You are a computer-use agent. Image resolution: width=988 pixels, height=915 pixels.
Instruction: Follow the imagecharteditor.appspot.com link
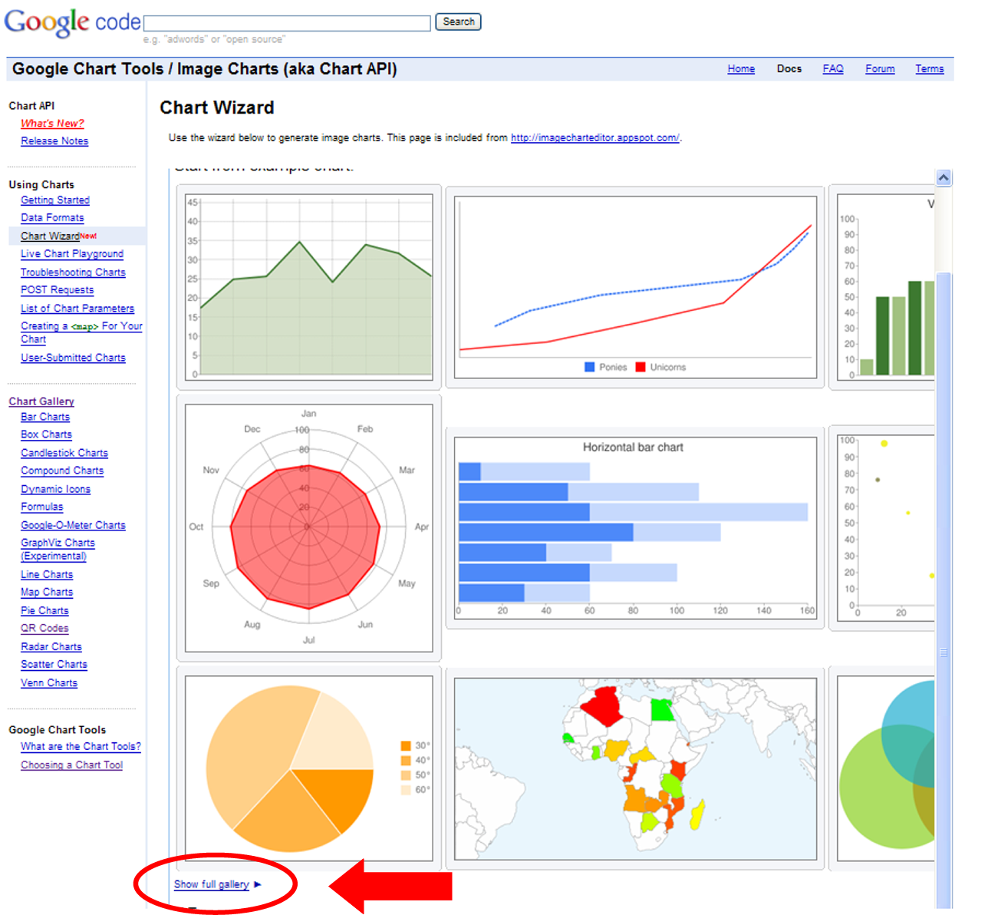[595, 137]
